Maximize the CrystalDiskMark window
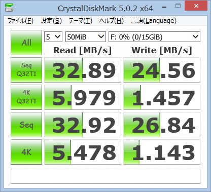This screenshot has height=192, width=211. pos(178,6)
